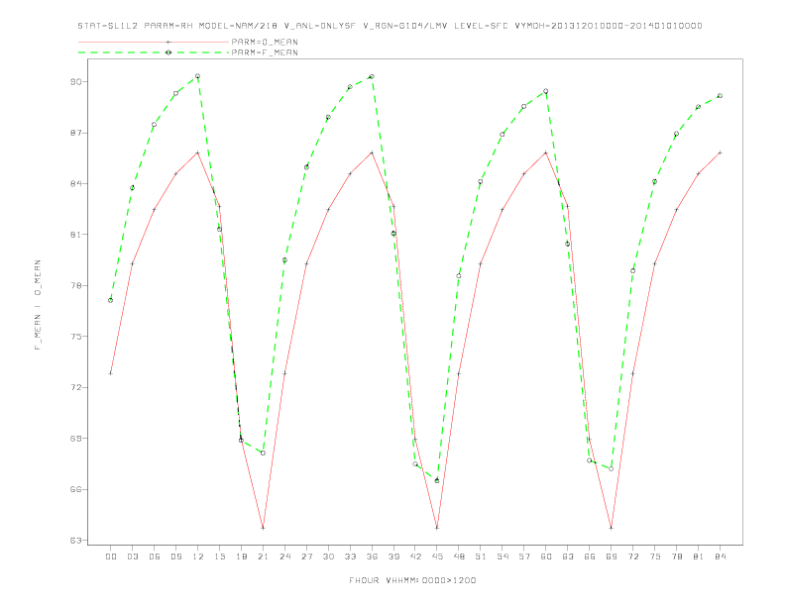Click y-axis tick label 78
The height and width of the screenshot is (606, 785).
tap(78, 285)
